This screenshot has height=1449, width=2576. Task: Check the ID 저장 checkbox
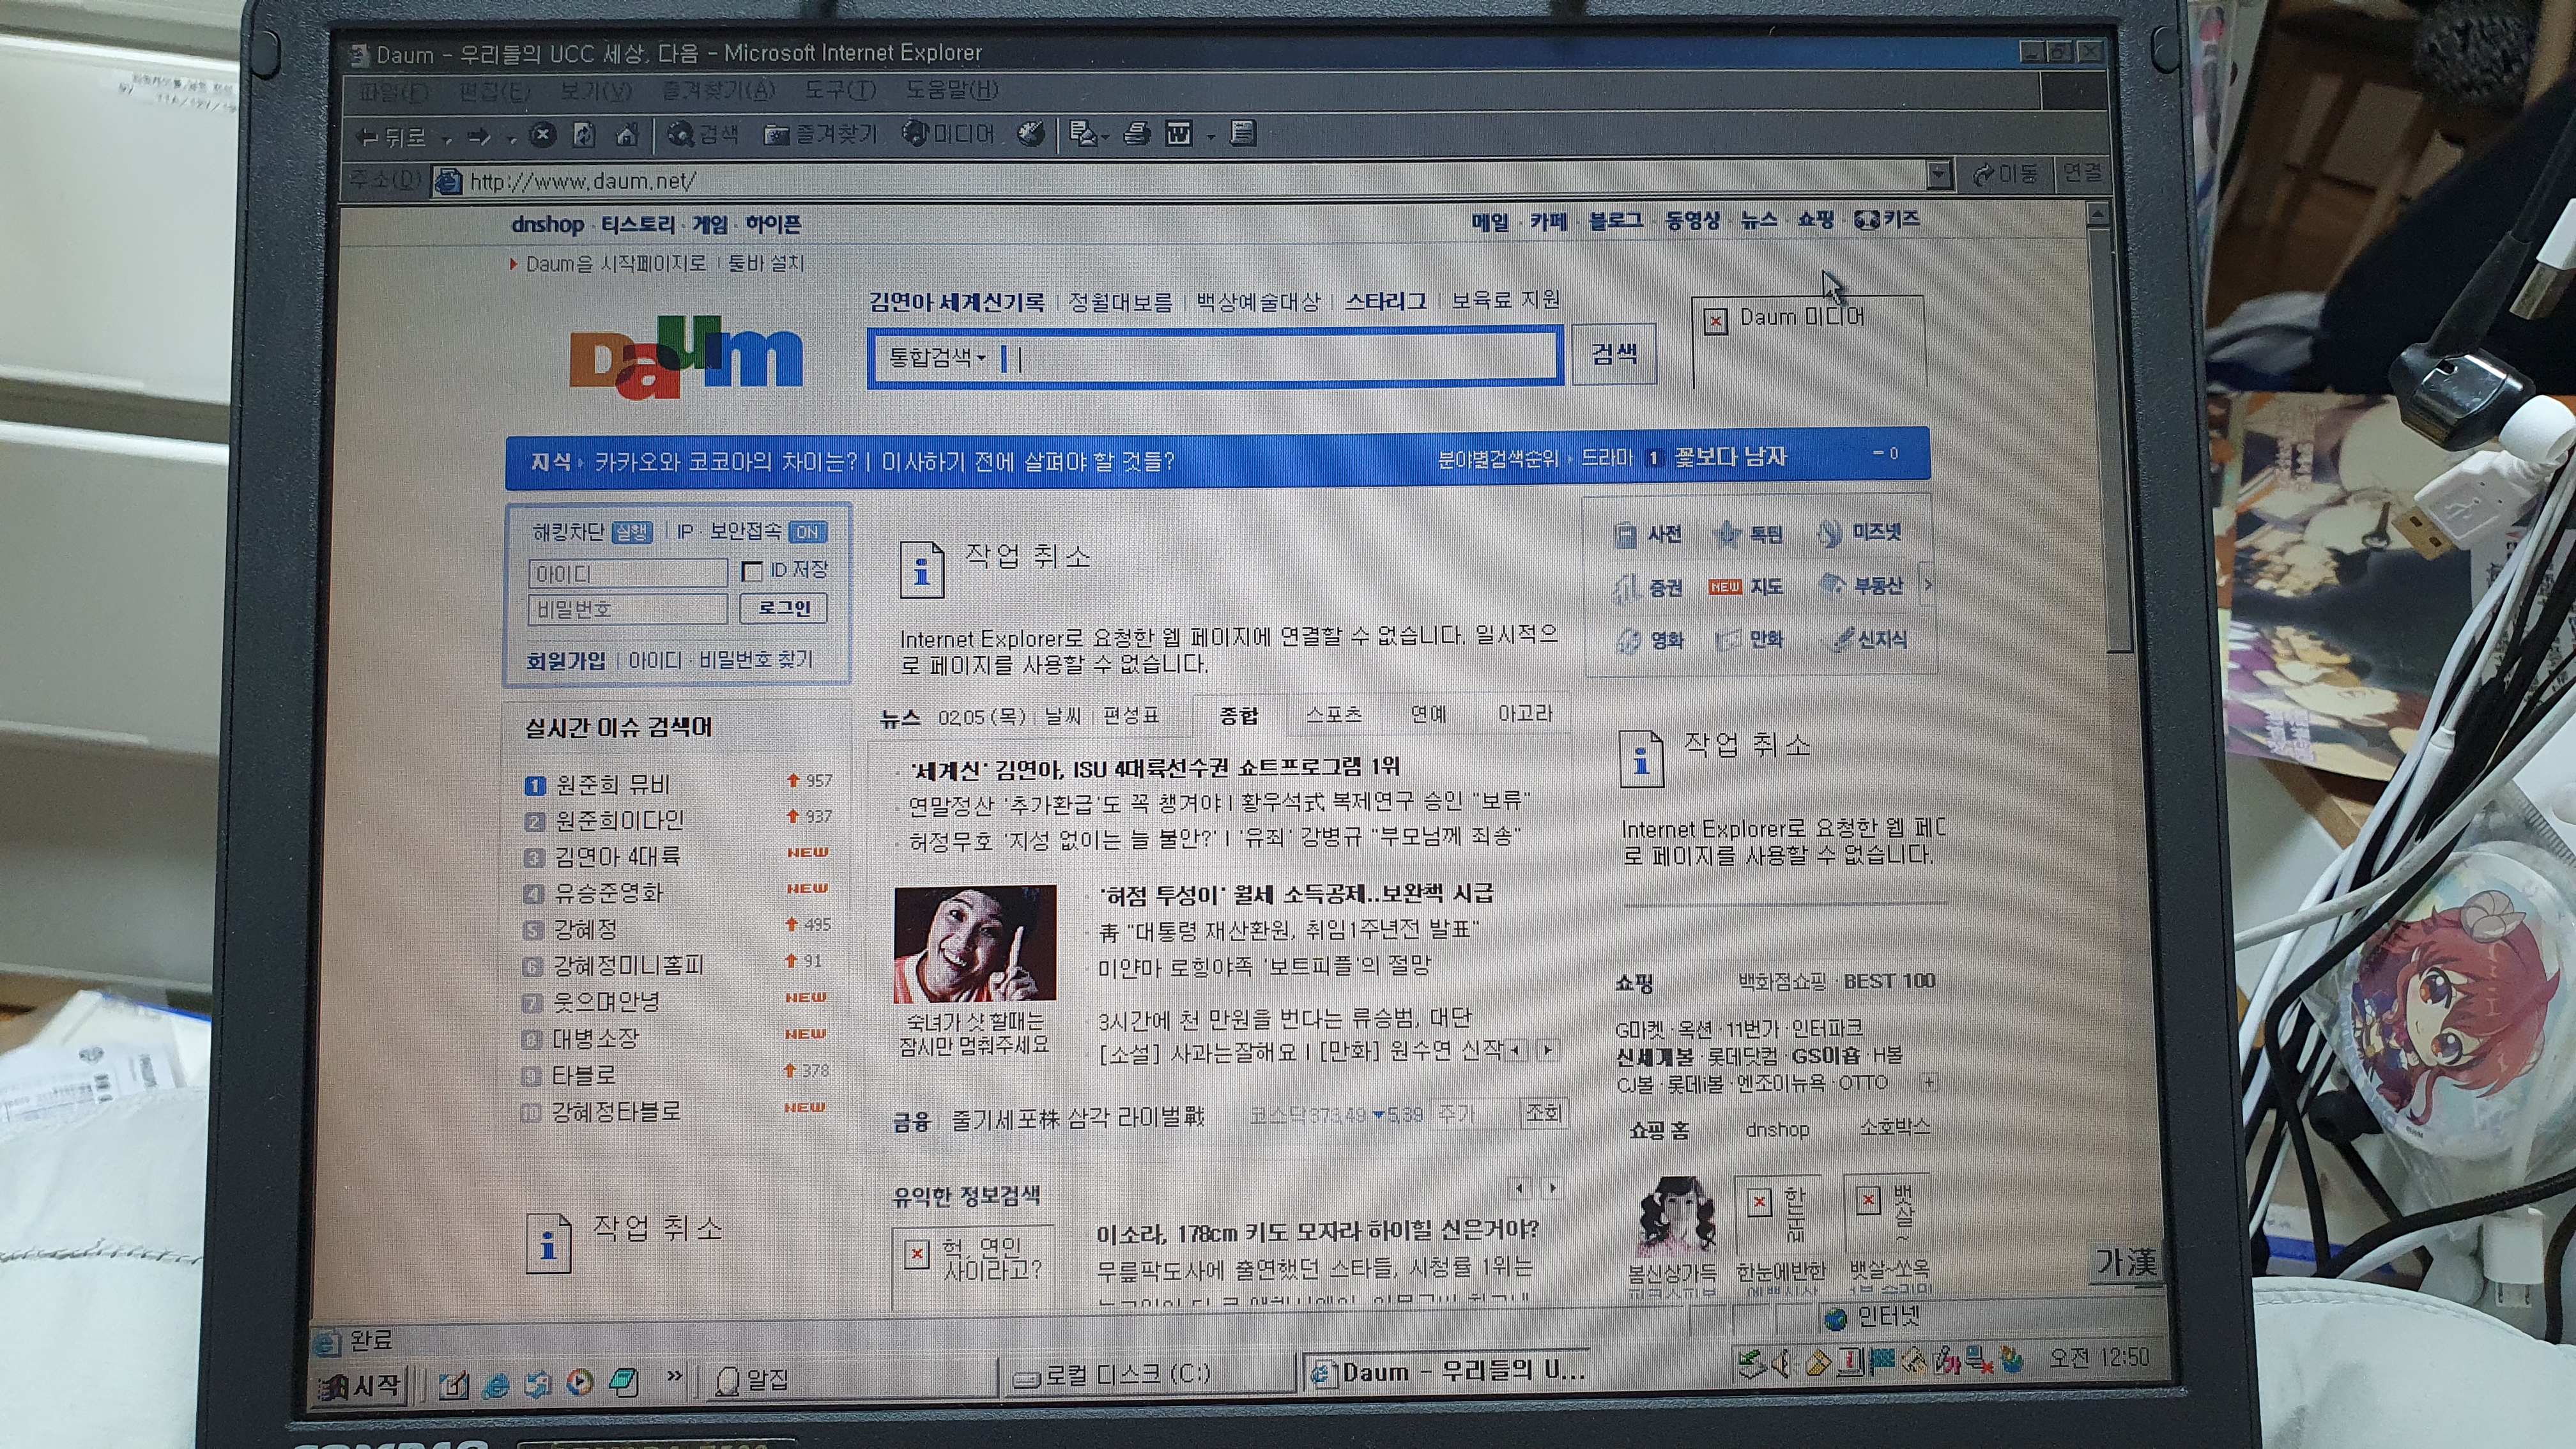752,571
